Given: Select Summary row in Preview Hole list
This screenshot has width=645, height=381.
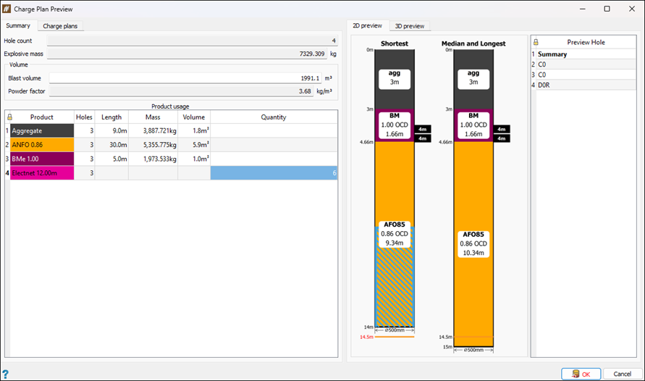Looking at the screenshot, I should (552, 54).
